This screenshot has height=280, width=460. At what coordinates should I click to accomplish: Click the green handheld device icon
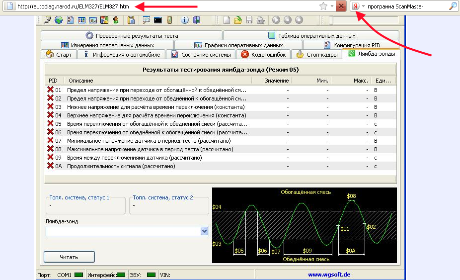pyautogui.click(x=169, y=20)
